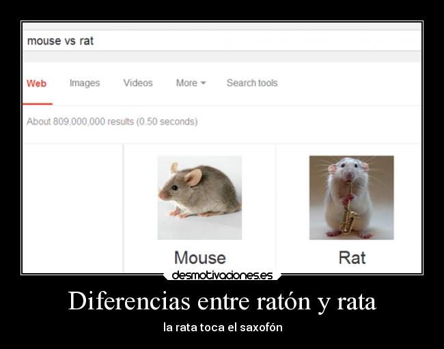Expand the More dropdown menu
This screenshot has height=349, width=444.
(191, 83)
